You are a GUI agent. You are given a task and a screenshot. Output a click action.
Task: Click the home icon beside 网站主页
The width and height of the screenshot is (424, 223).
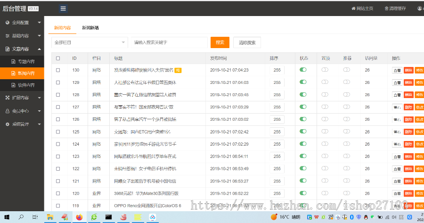[x=353, y=8]
